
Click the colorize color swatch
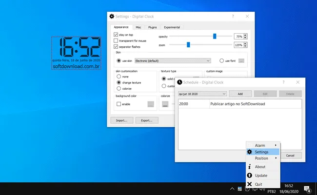pos(165,104)
